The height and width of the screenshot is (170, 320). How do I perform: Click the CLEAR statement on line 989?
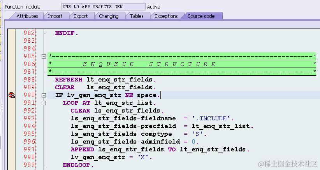[x=105, y=87]
